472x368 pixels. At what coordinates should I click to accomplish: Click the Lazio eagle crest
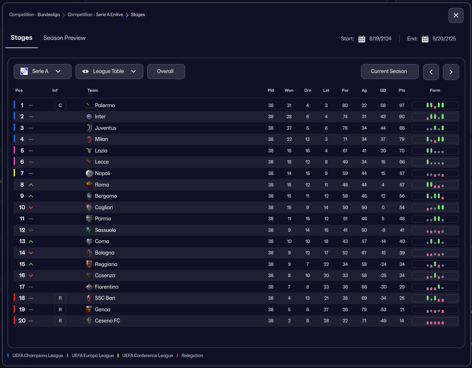point(89,151)
